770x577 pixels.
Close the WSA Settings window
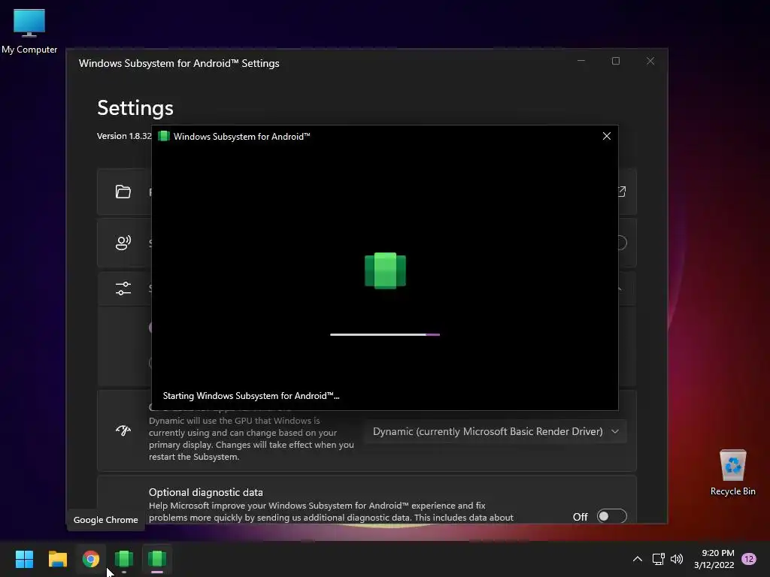[650, 61]
